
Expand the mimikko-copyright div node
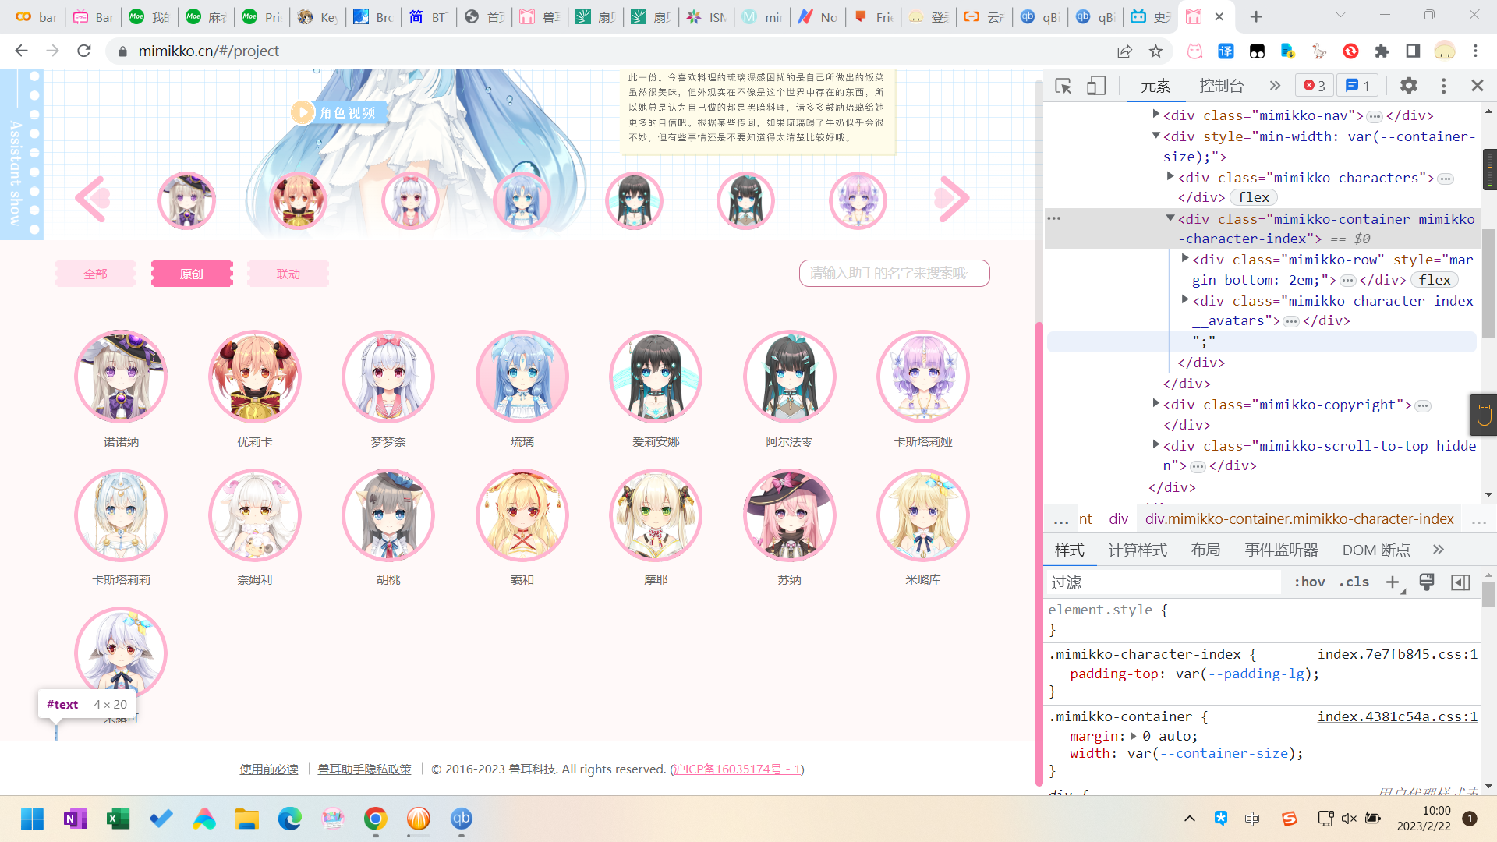coord(1155,404)
